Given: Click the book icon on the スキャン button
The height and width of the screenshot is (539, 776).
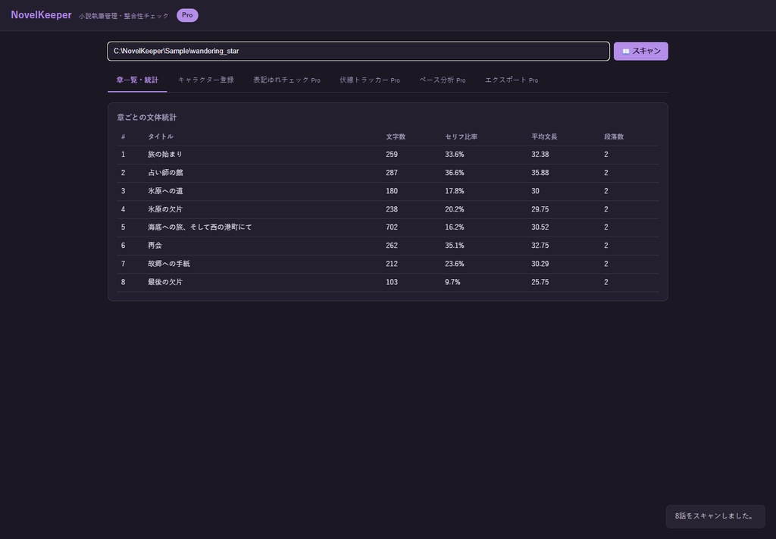Looking at the screenshot, I should click(625, 51).
